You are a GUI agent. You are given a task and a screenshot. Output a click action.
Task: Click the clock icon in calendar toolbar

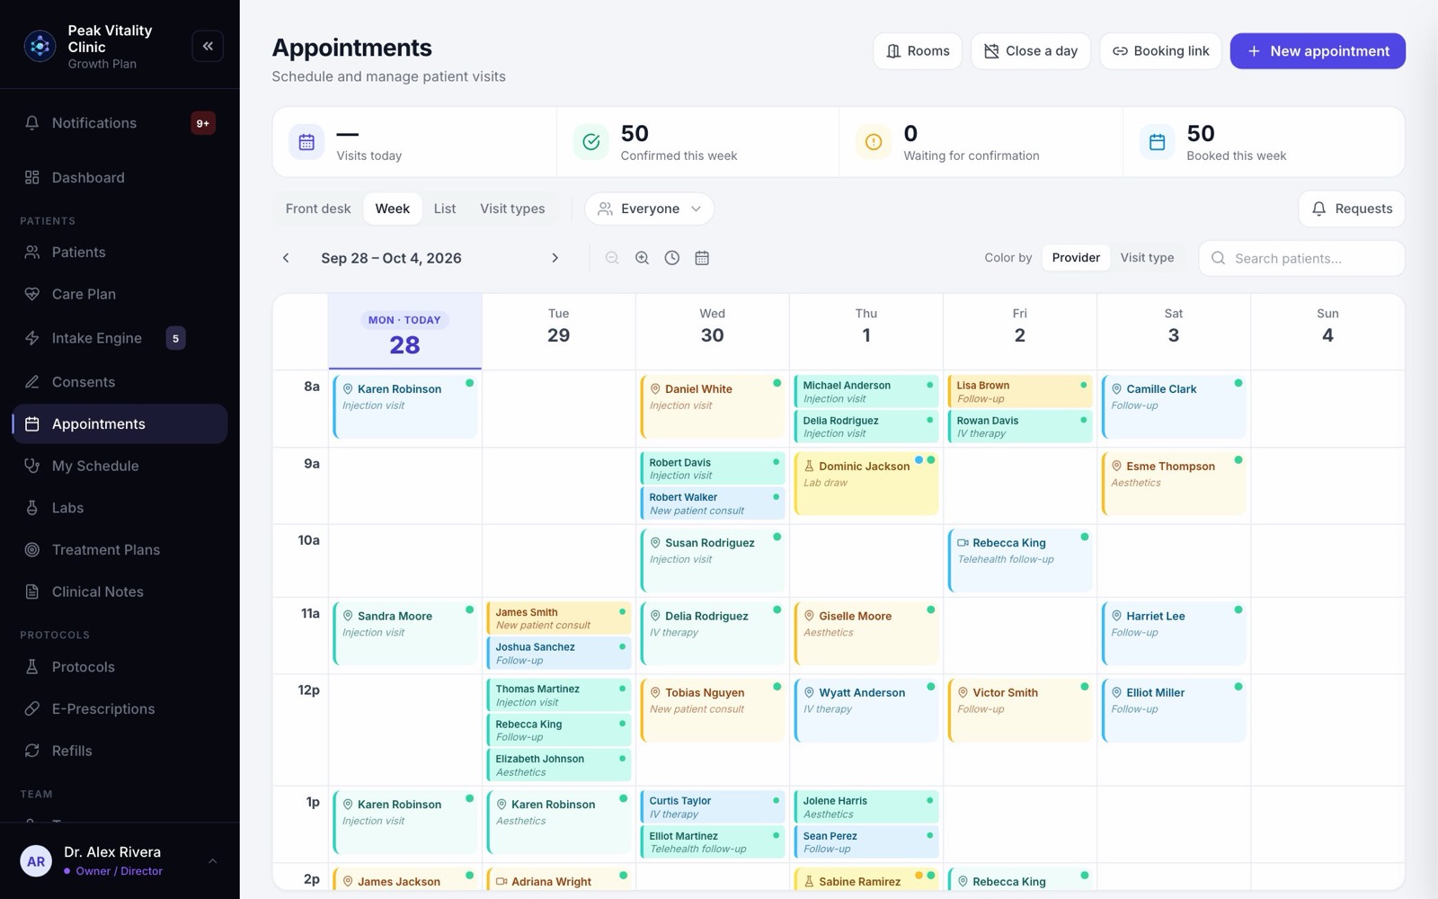672,258
